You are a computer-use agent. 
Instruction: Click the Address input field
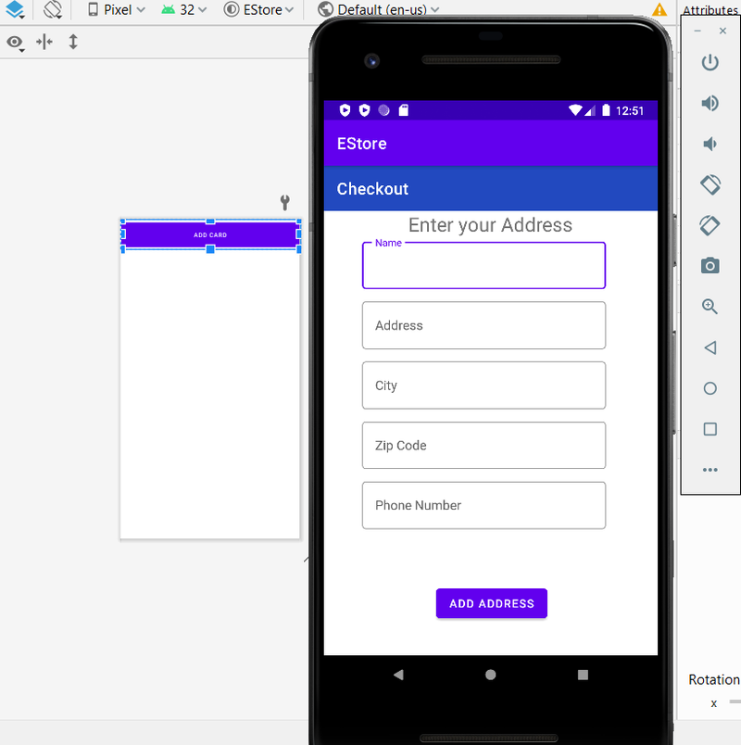point(484,325)
